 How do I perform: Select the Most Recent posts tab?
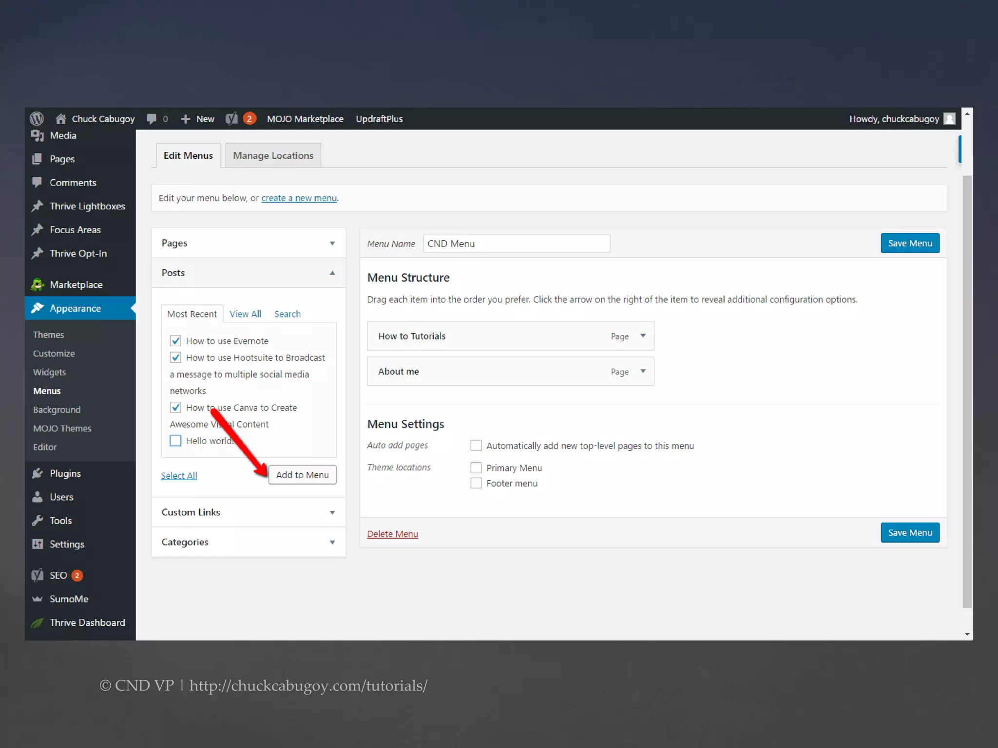(x=192, y=314)
